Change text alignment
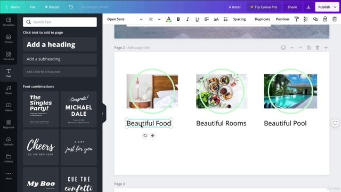The image size is (341, 192). [207, 19]
